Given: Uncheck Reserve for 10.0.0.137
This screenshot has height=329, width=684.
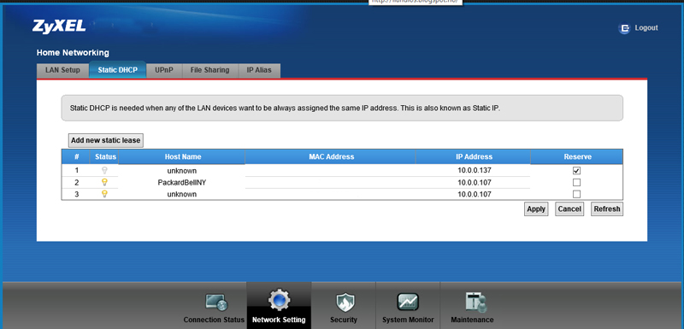Looking at the screenshot, I should [576, 170].
